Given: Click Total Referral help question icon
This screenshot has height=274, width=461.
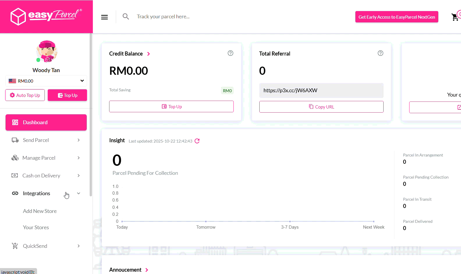Looking at the screenshot, I should (x=380, y=53).
